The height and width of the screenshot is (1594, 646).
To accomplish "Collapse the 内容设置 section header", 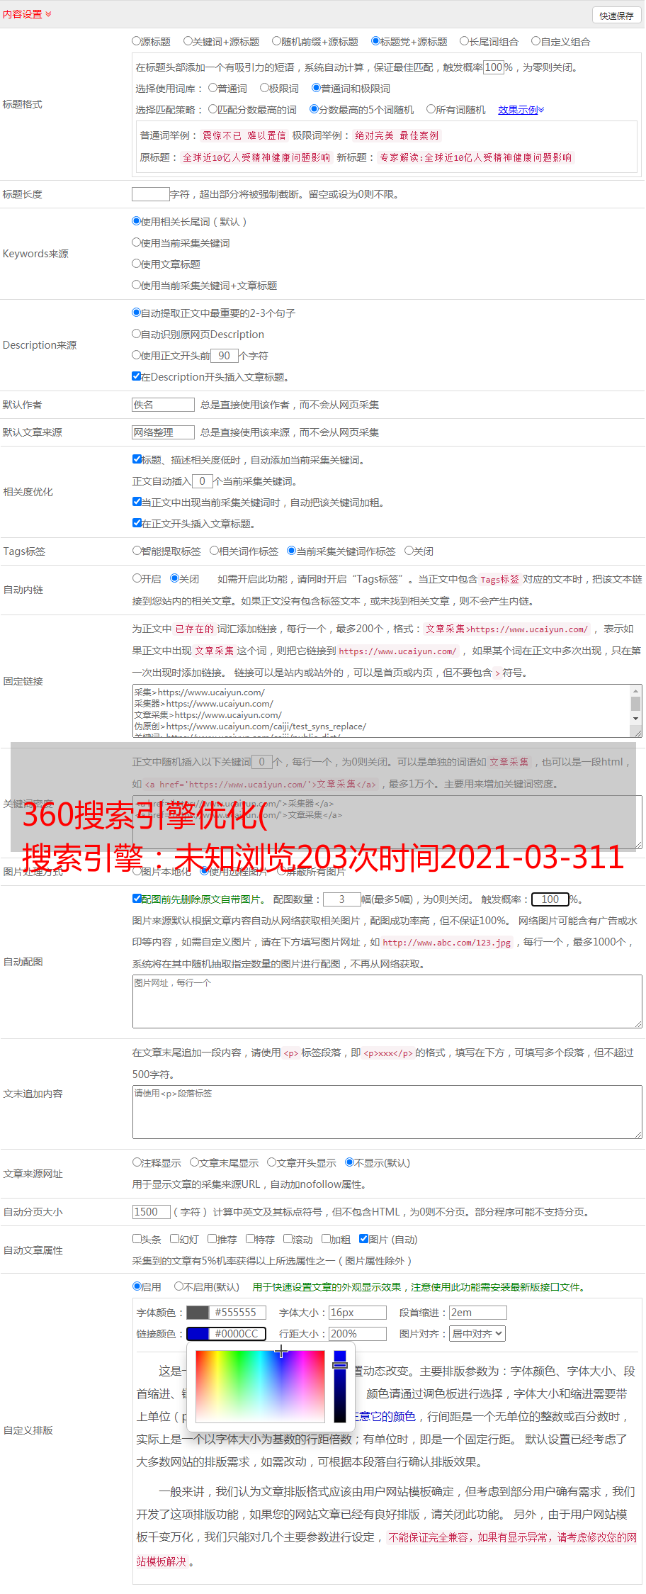I will (x=27, y=14).
